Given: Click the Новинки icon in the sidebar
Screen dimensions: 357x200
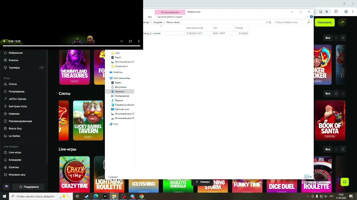Looking at the screenshot, I should tap(6, 114).
